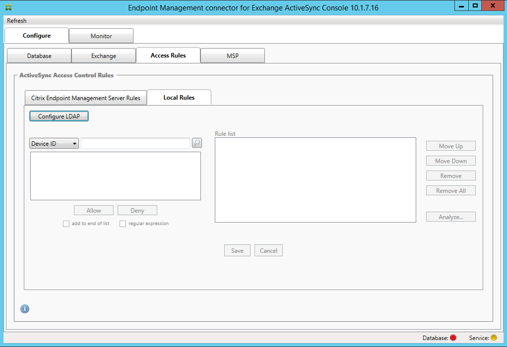Click the Analyze... button
Image resolution: width=507 pixels, height=347 pixels.
tap(450, 217)
